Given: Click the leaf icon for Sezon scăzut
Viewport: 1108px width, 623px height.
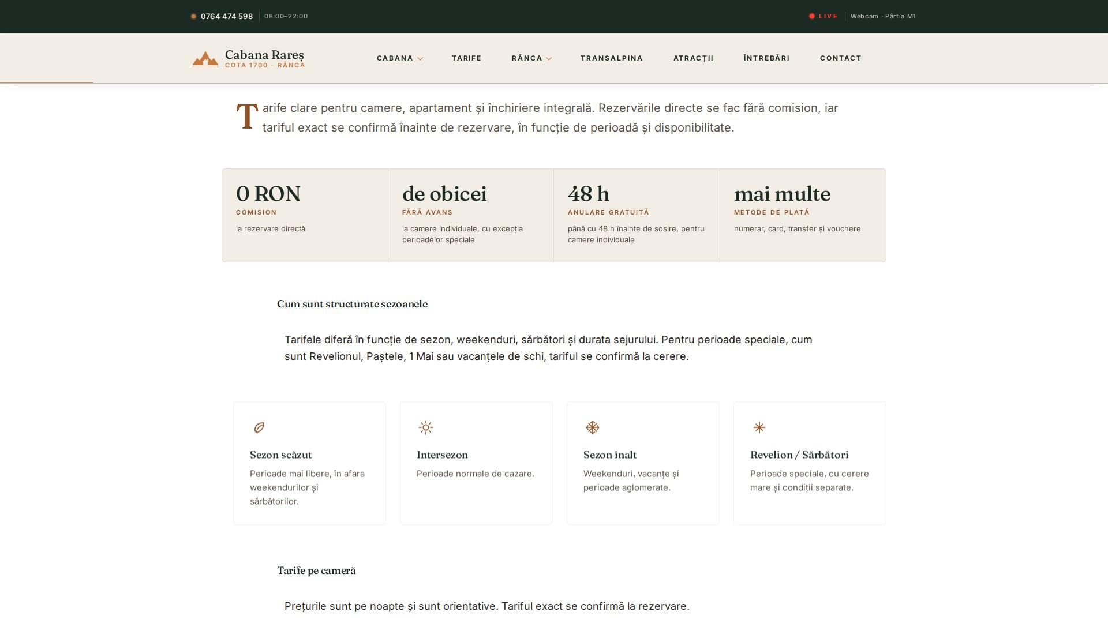Looking at the screenshot, I should pos(259,427).
